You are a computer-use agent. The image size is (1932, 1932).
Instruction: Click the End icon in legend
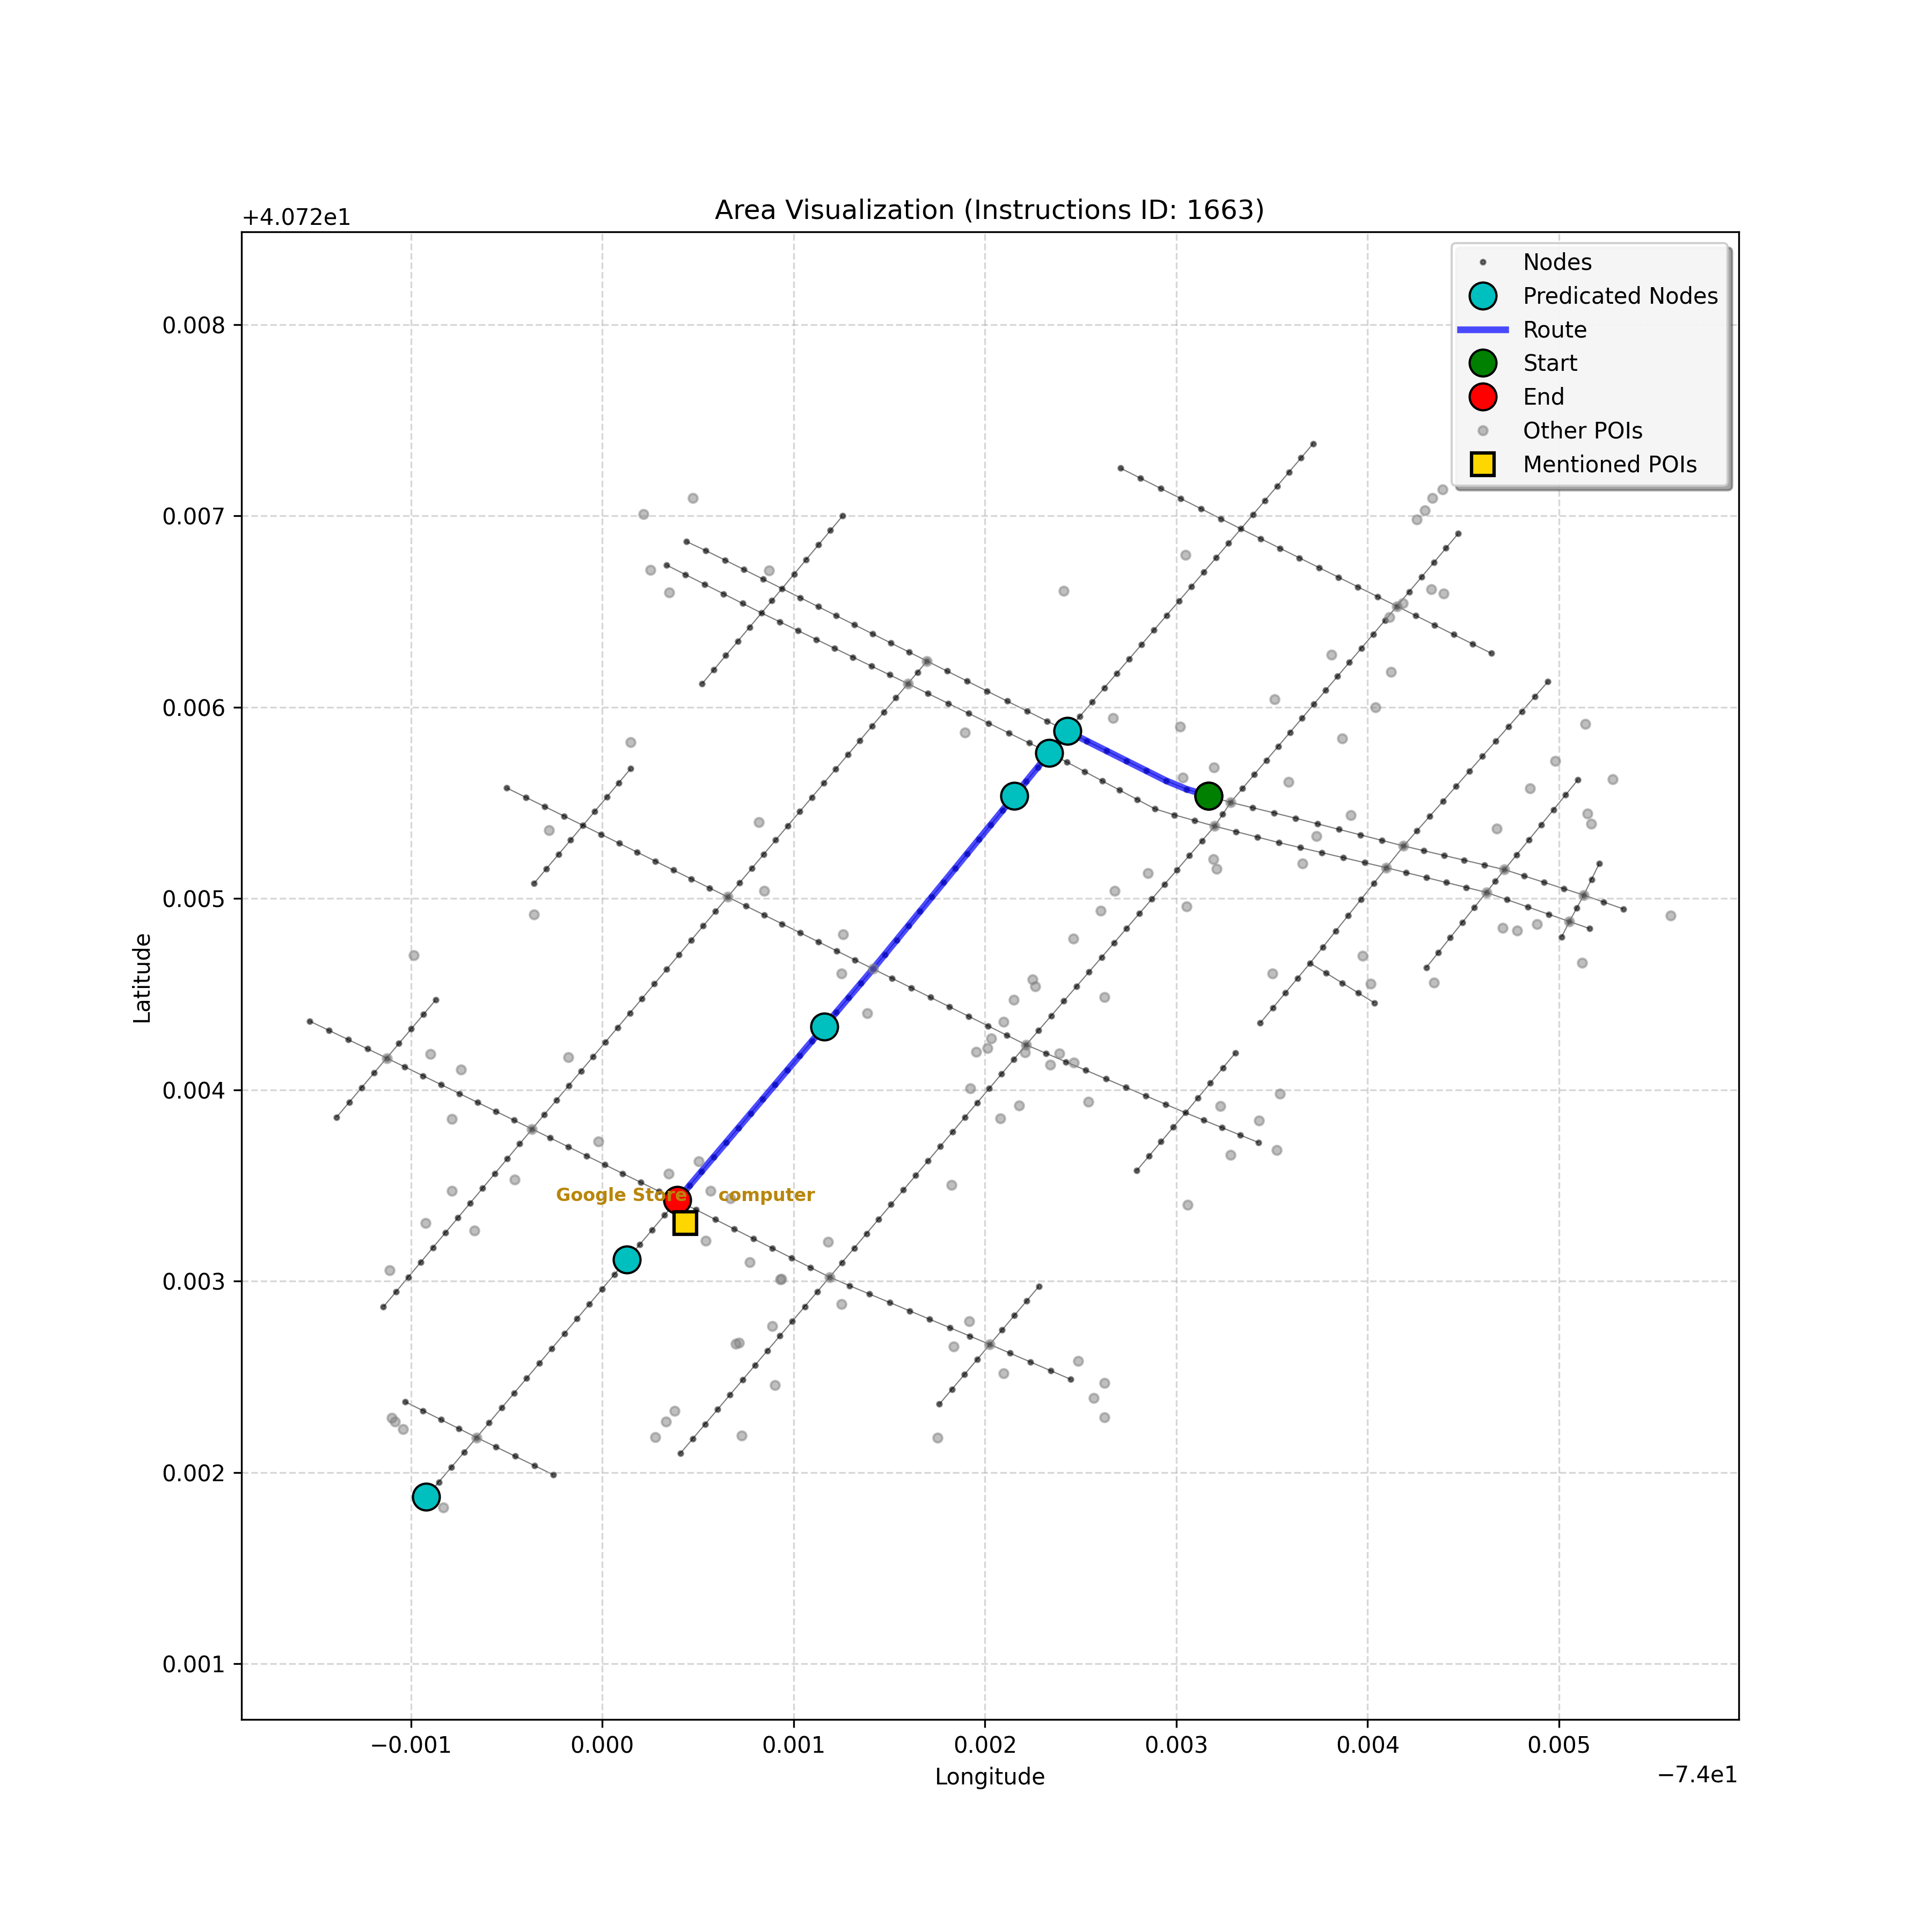point(1482,397)
